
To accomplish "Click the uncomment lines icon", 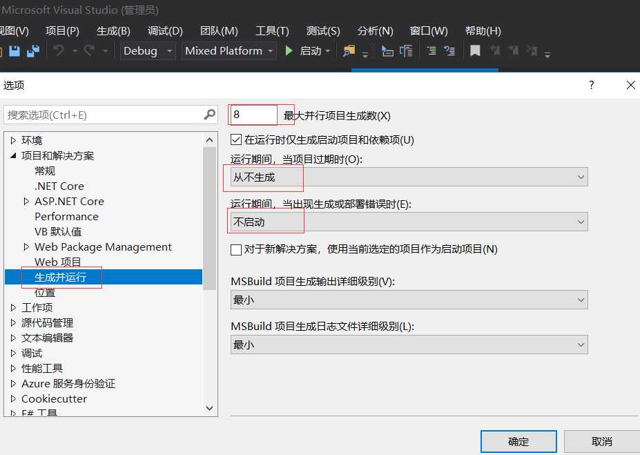I will [x=449, y=50].
